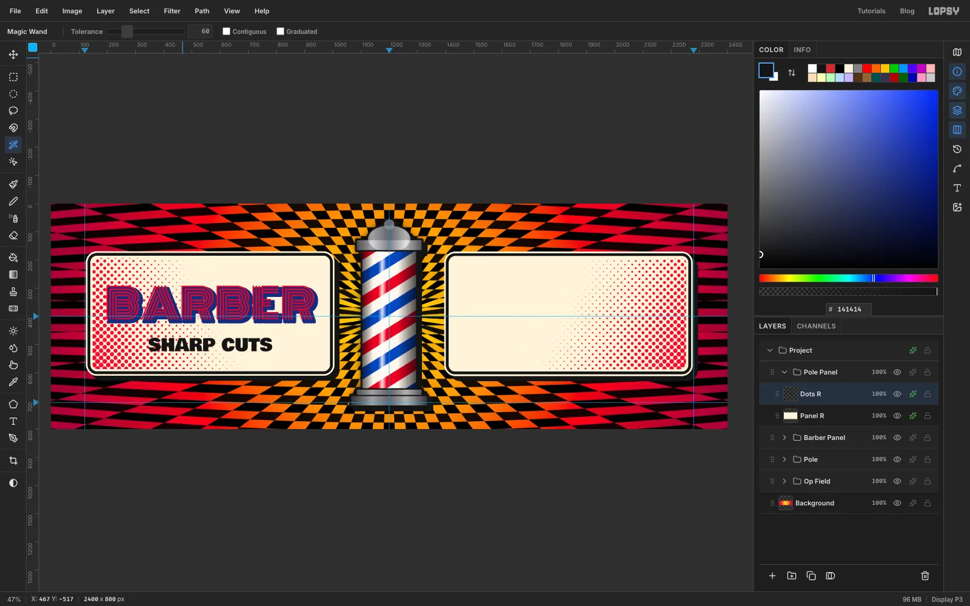
Task: Select the Elliptical Marquee tool
Action: (13, 94)
